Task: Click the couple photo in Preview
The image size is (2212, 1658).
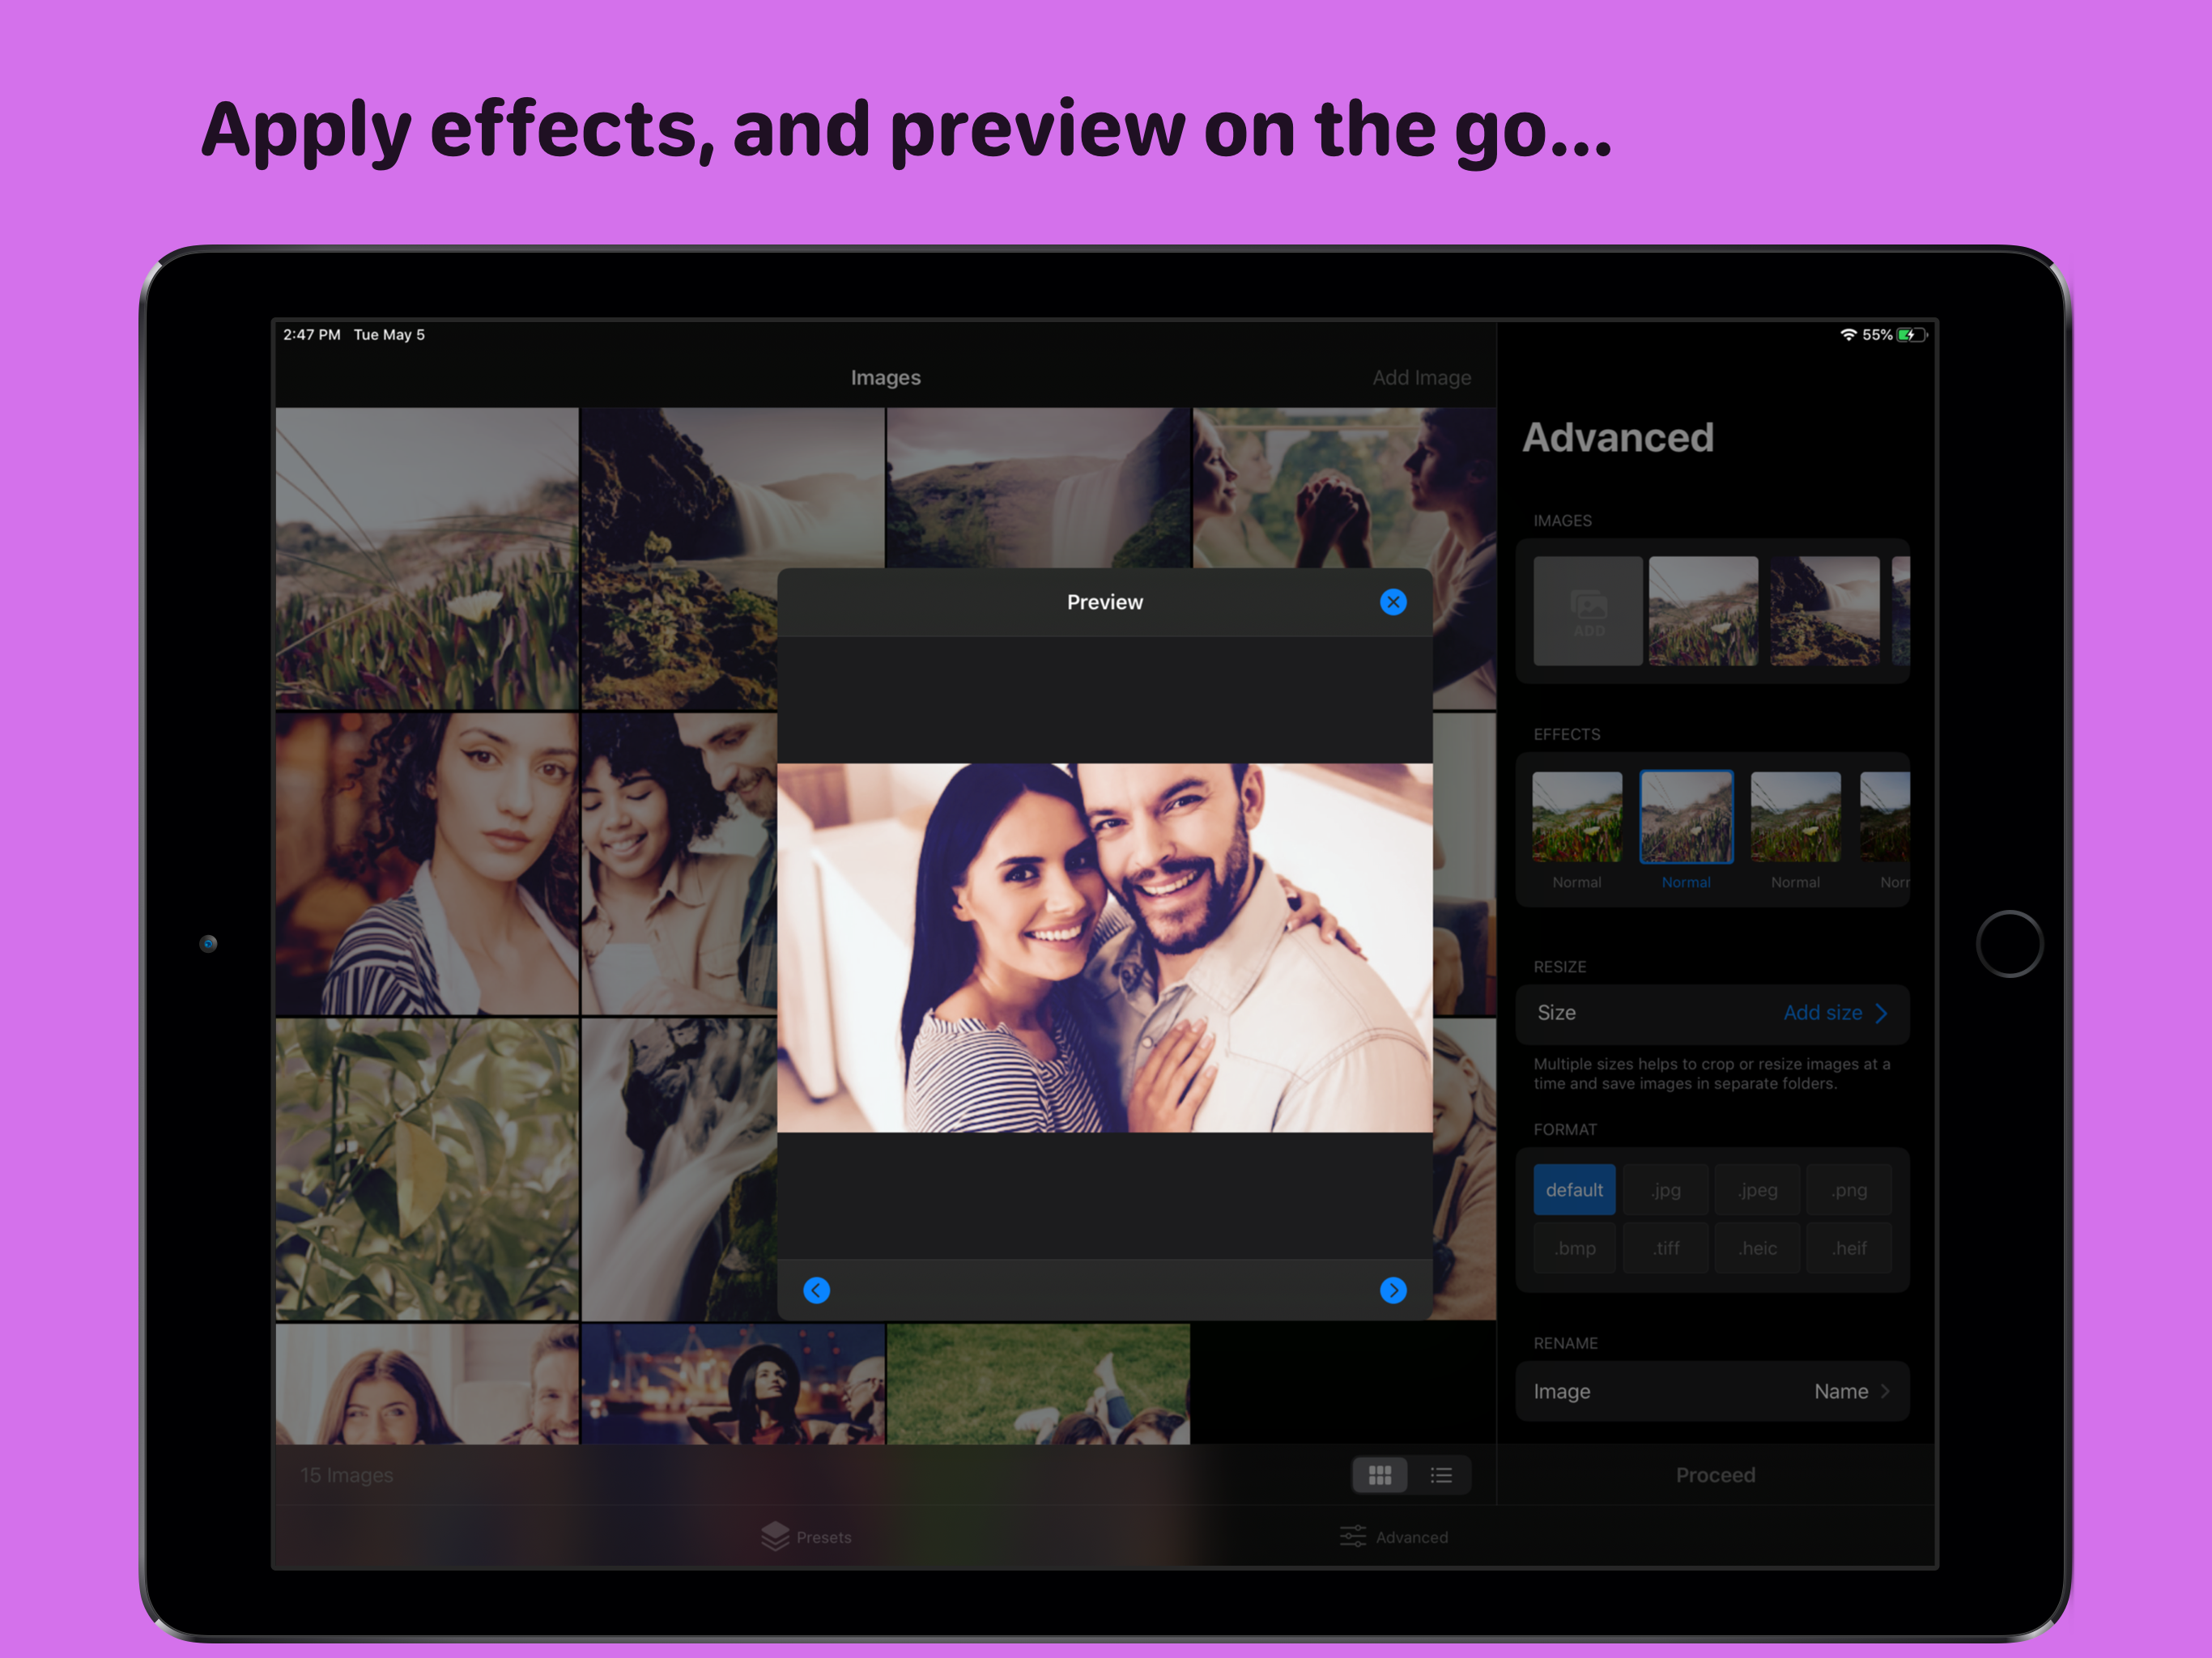Action: (x=1104, y=948)
